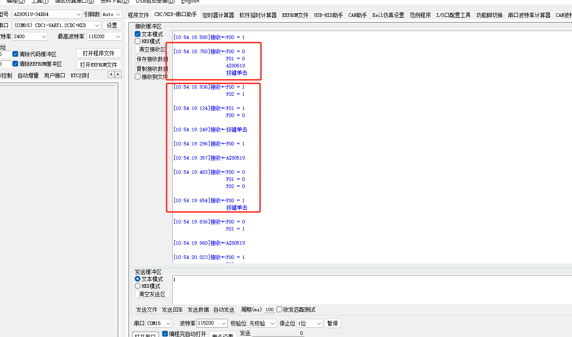This screenshot has height=337, width=572.
Task: Open the I/O口配置工具 tab
Action: click(x=453, y=15)
